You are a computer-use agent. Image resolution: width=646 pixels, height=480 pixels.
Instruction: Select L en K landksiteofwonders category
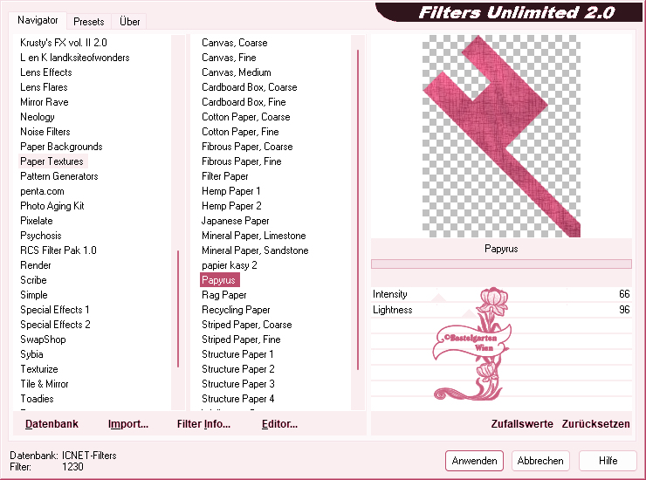74,58
